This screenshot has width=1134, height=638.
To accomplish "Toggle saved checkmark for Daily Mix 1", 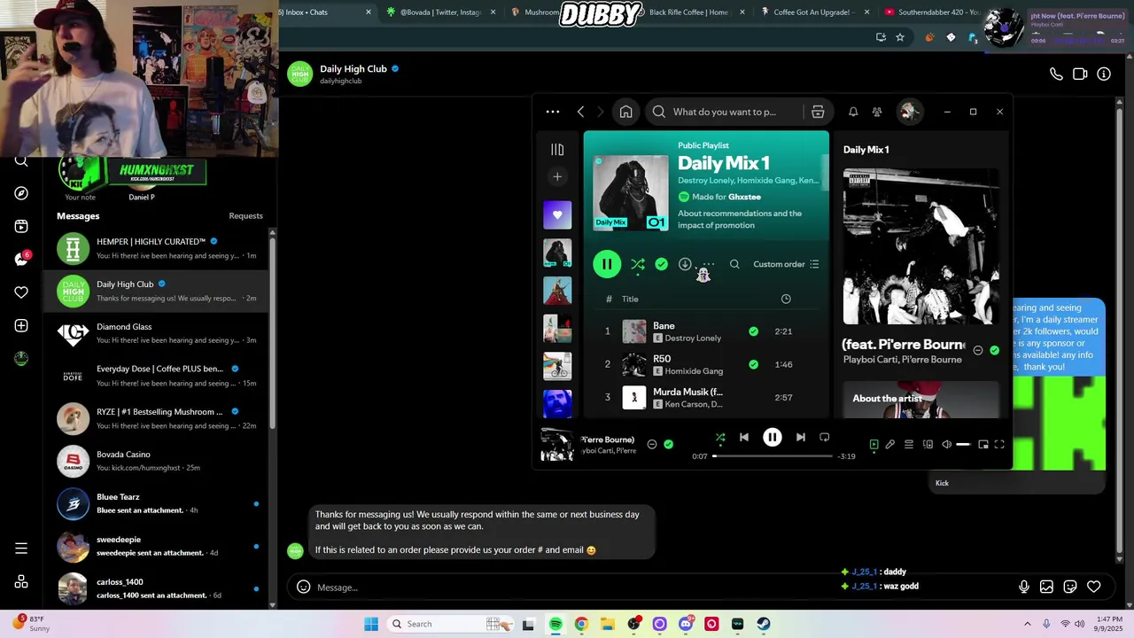I will click(661, 264).
